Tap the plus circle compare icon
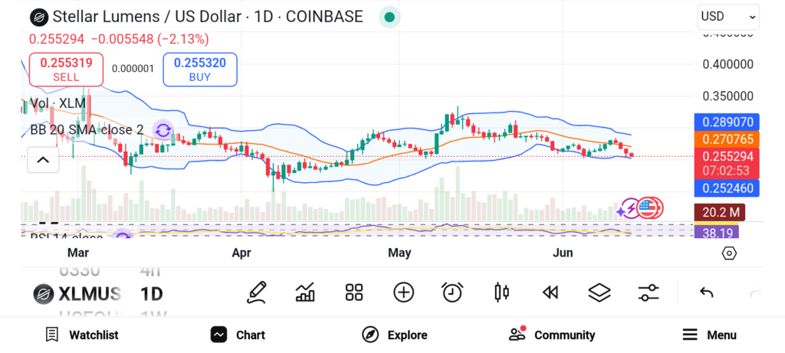This screenshot has width=785, height=353. (403, 292)
